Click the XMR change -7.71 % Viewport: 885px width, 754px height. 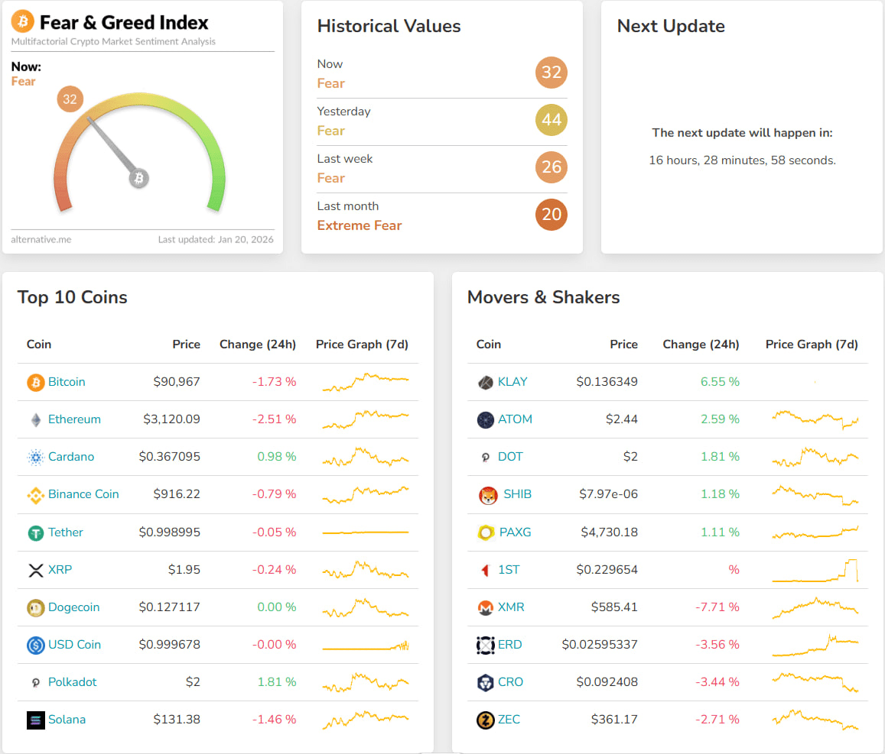click(x=717, y=607)
